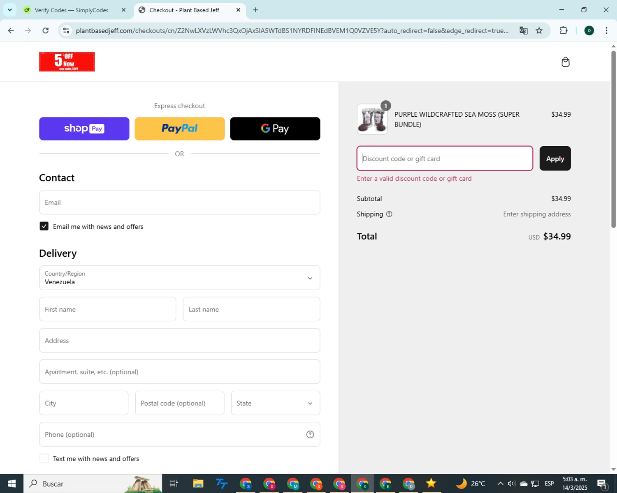
Task: Apply the discount code
Action: (x=555, y=159)
